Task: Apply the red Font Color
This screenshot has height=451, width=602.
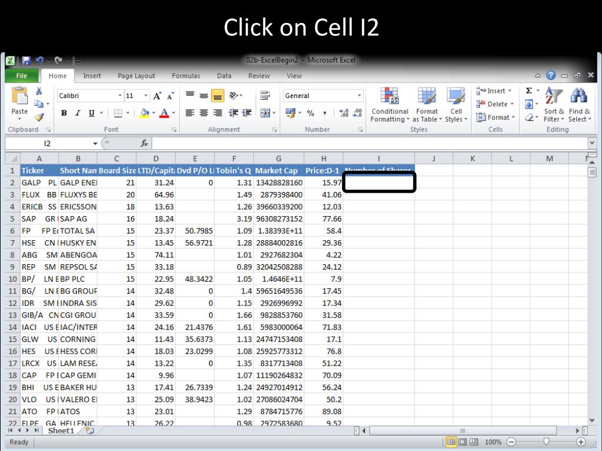Action: coord(164,113)
